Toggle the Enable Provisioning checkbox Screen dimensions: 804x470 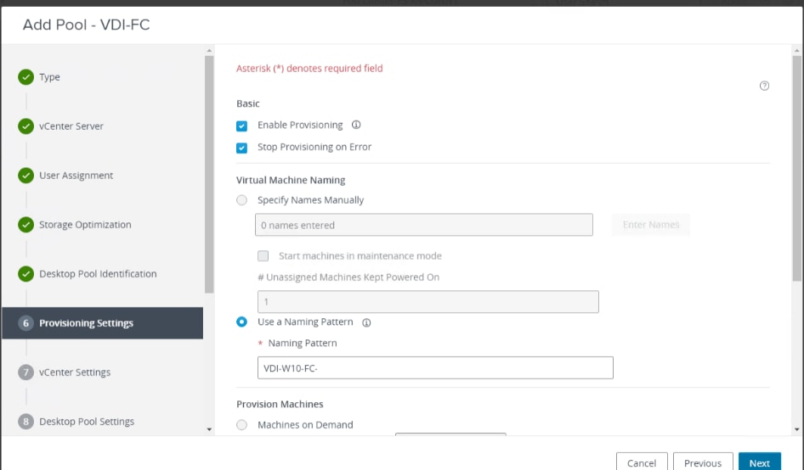click(242, 126)
